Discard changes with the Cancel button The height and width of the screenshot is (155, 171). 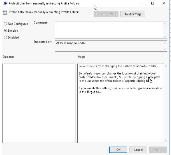[x=138, y=150]
